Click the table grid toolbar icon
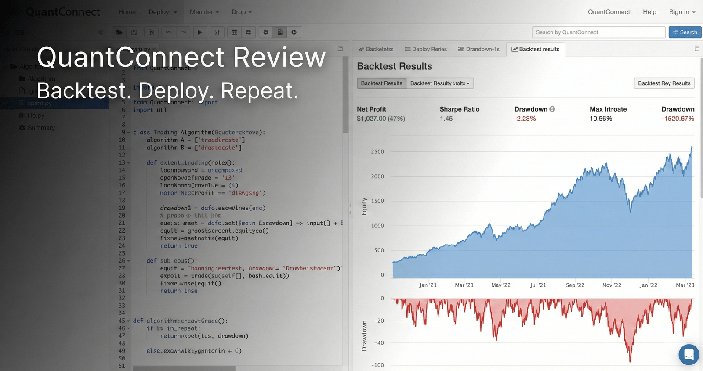Screen dimensions: 703x371 coord(234,32)
